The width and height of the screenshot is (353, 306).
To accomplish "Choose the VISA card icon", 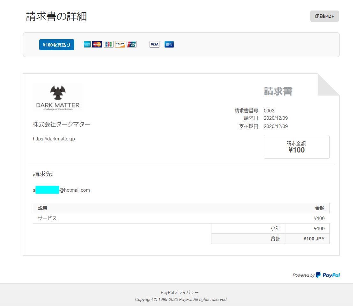I will coord(154,45).
